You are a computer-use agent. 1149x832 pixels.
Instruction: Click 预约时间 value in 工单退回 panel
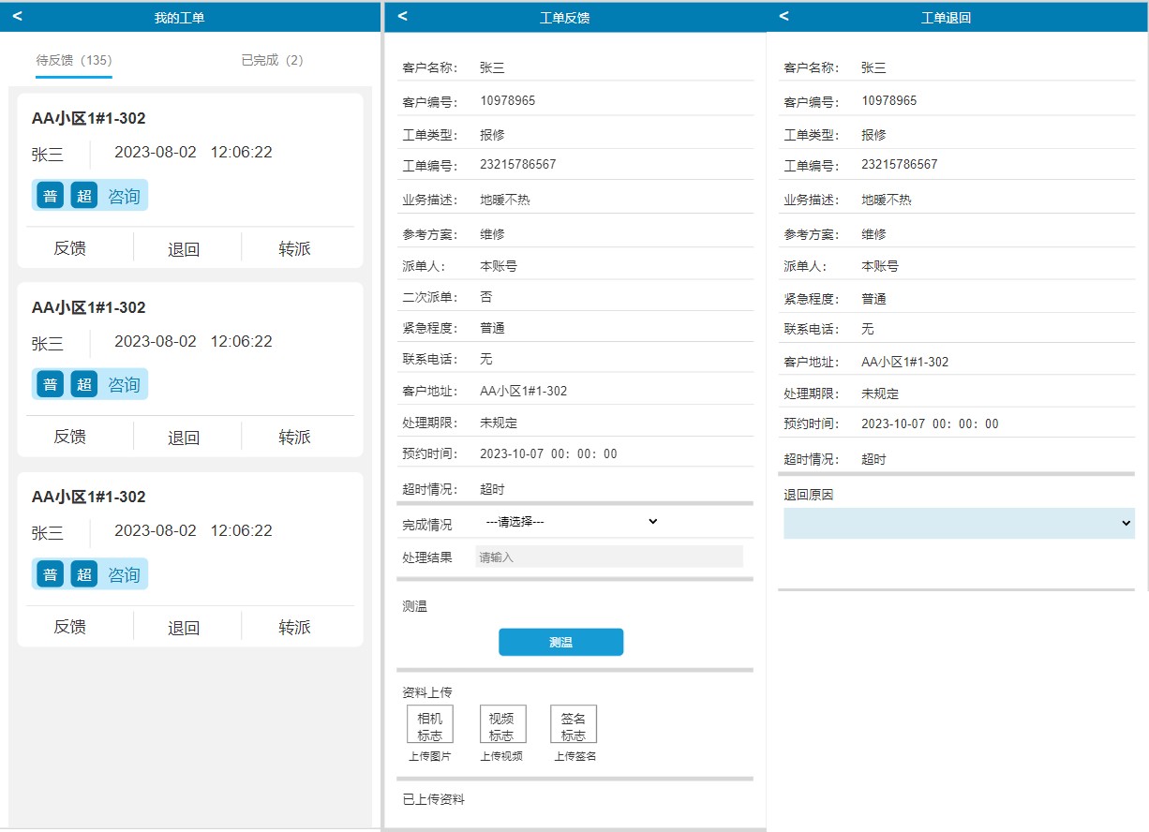(x=931, y=423)
